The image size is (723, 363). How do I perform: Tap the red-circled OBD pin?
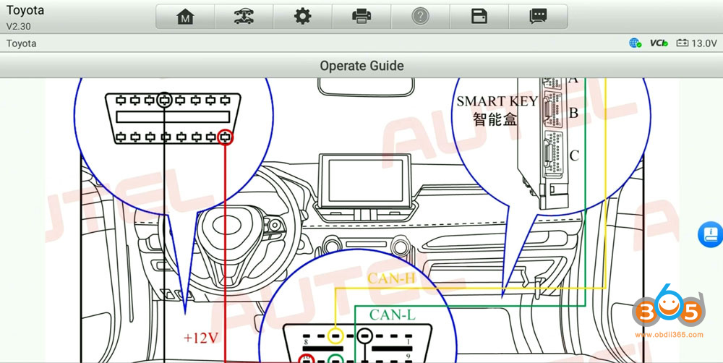(225, 137)
